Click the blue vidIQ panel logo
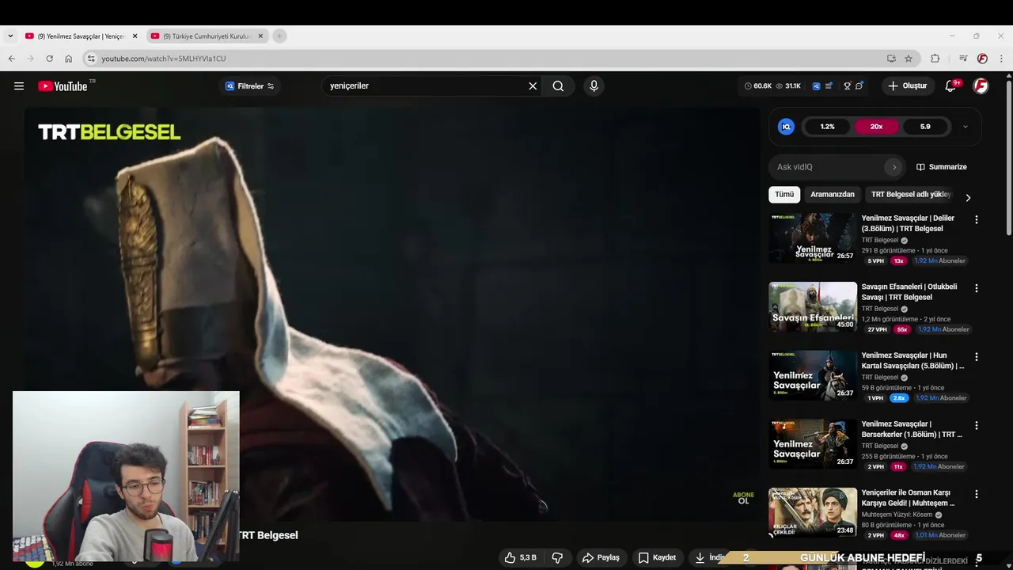Image resolution: width=1013 pixels, height=570 pixels. [786, 127]
